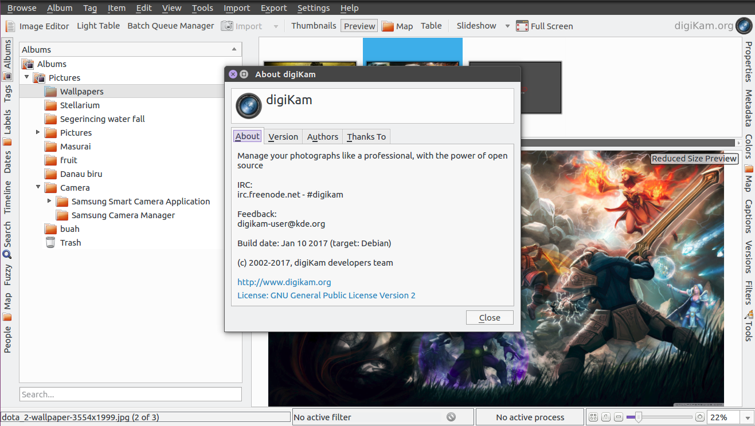Screen dimensions: 755x426
Task: Open the Image Editor from toolbar
Action: [x=37, y=26]
